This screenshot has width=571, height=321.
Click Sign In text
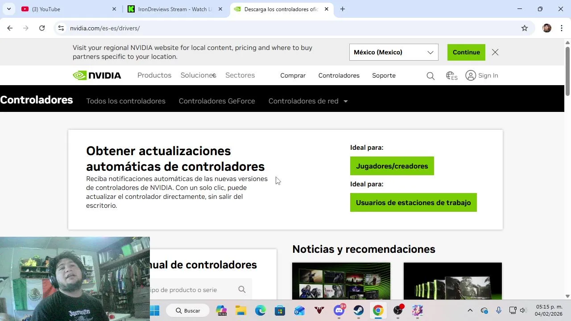[488, 75]
